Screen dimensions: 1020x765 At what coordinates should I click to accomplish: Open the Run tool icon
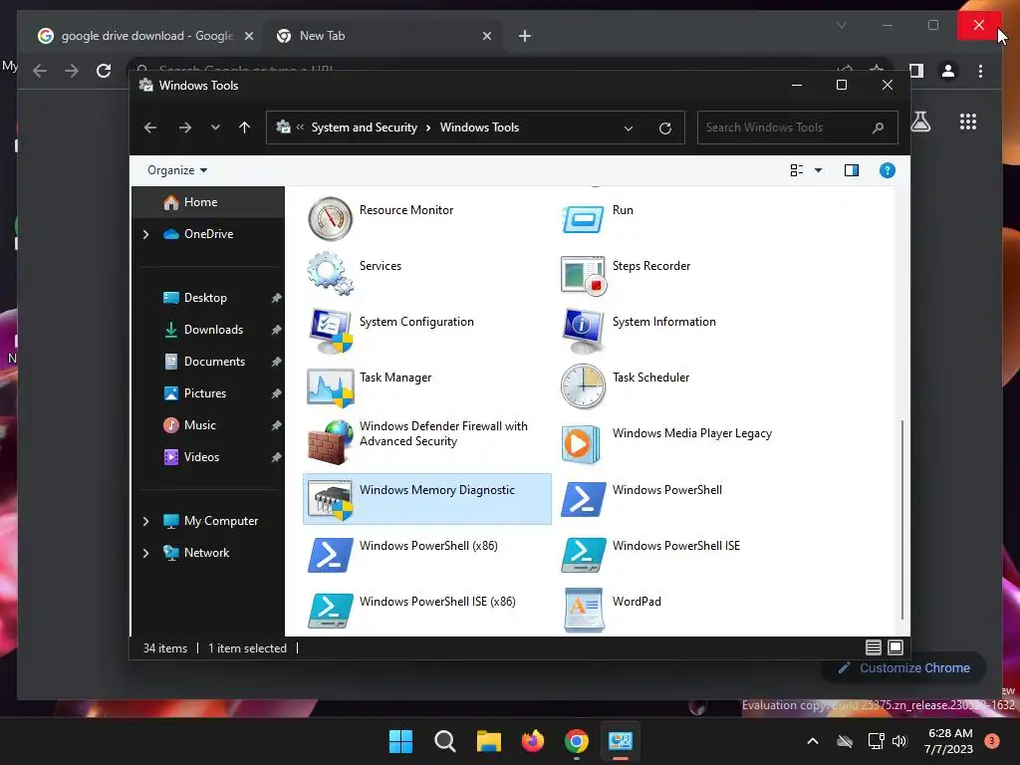click(x=583, y=219)
